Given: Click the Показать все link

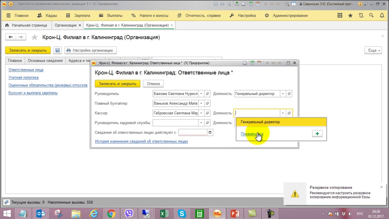Looking at the screenshot, I should point(252,134).
